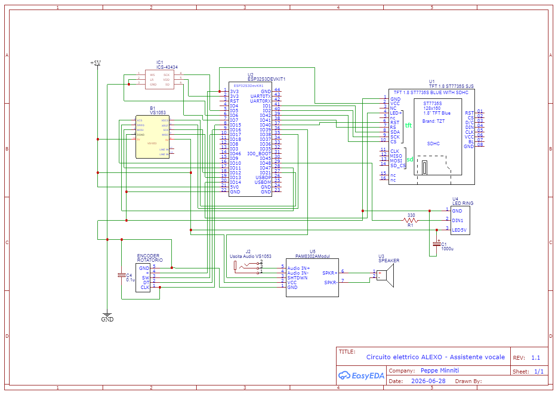The width and height of the screenshot is (558, 395).
Task: Select the '5V0' pin on ESP32
Action: 234,187
